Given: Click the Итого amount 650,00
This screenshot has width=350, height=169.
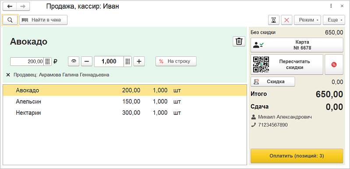Looking at the screenshot, I should (x=329, y=94).
